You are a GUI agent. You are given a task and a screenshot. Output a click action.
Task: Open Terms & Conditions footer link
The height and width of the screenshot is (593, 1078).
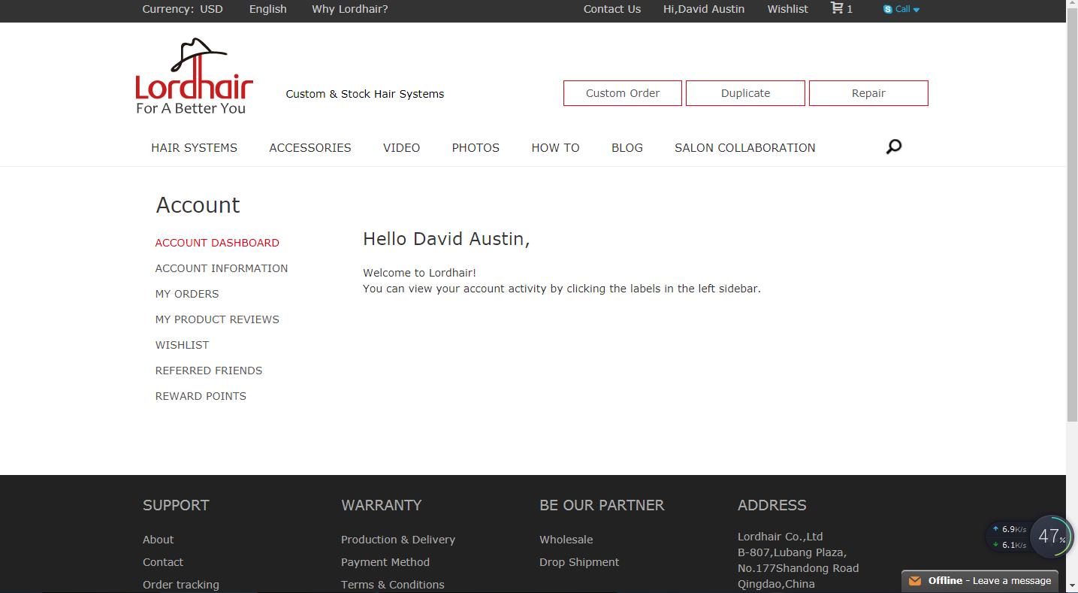coord(393,585)
